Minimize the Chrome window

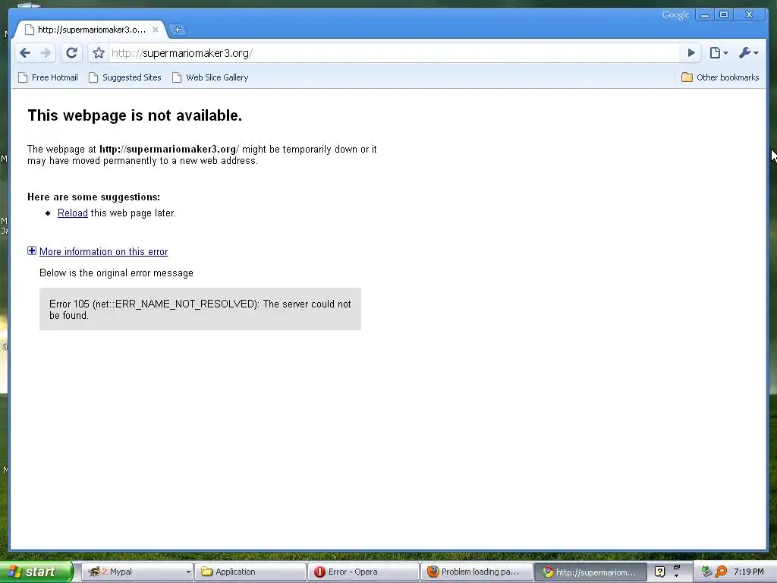[705, 15]
